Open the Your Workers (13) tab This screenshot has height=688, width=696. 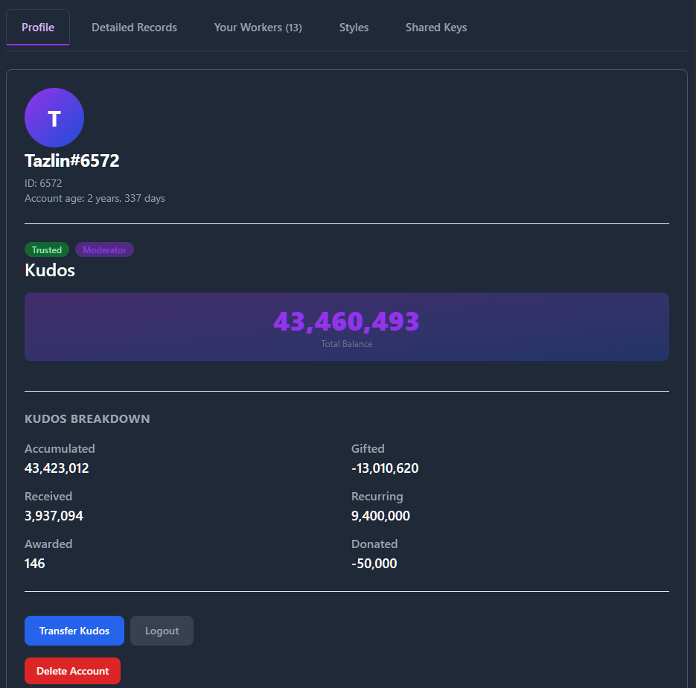pos(258,28)
